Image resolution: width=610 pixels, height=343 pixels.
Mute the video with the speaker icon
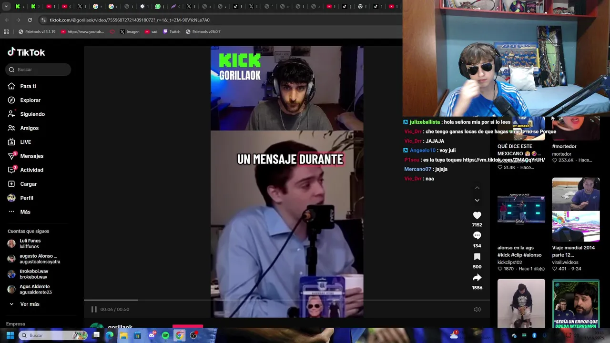tap(477, 309)
